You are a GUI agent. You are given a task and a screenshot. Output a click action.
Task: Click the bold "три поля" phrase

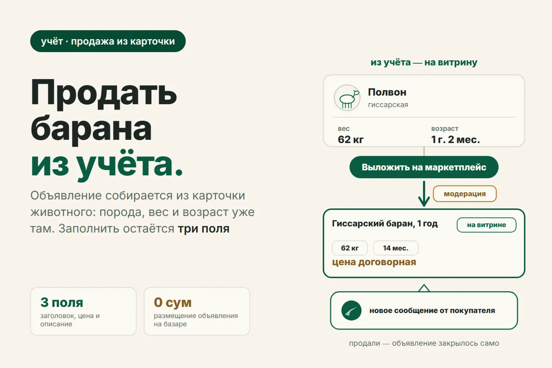pyautogui.click(x=203, y=229)
